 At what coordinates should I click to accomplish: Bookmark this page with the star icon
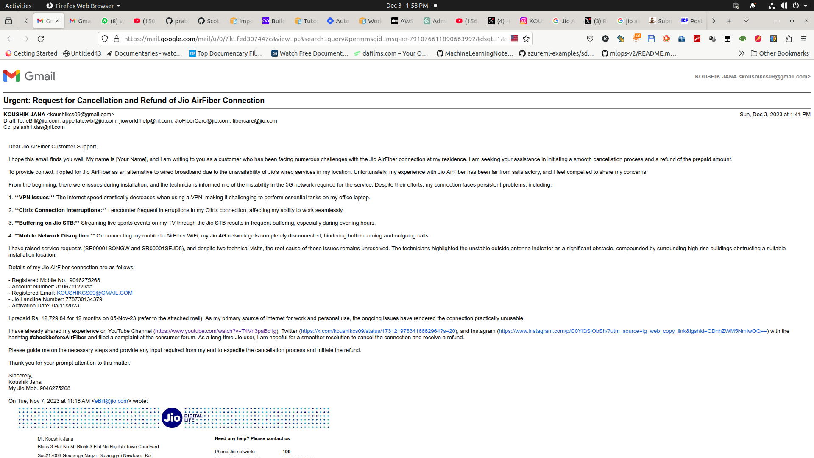click(526, 39)
